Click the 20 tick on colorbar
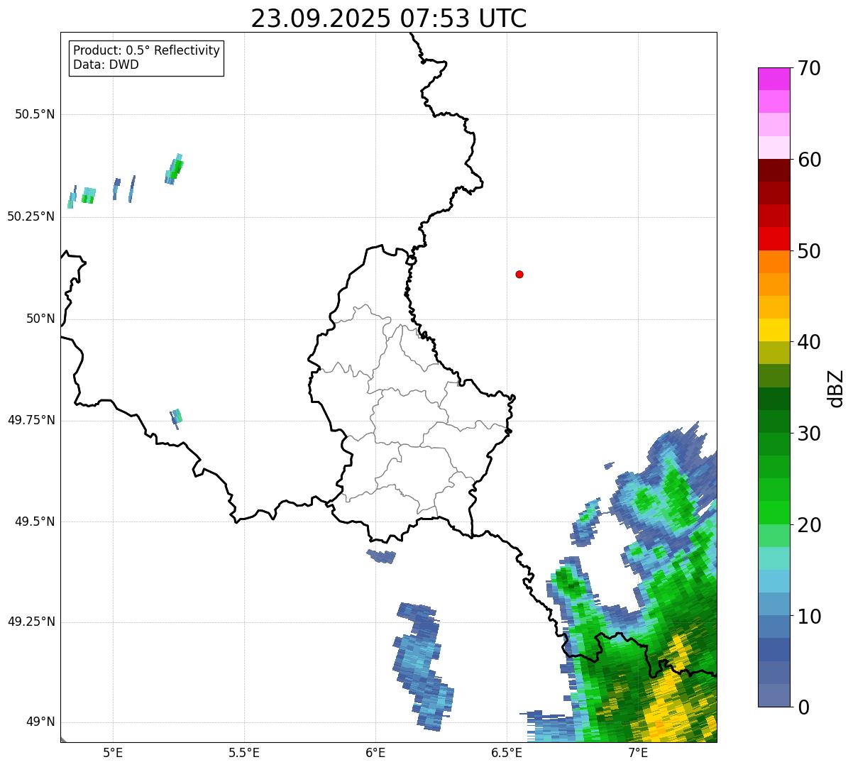 point(808,525)
